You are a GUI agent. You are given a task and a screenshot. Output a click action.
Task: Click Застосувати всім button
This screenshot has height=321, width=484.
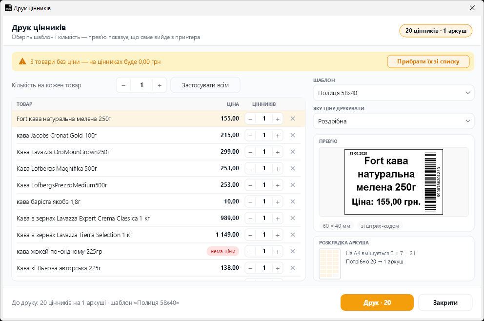point(205,85)
